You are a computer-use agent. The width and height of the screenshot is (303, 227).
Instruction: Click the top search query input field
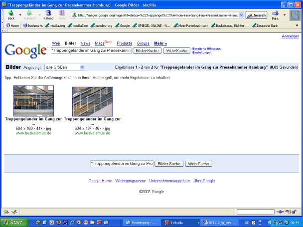pyautogui.click(x=91, y=51)
